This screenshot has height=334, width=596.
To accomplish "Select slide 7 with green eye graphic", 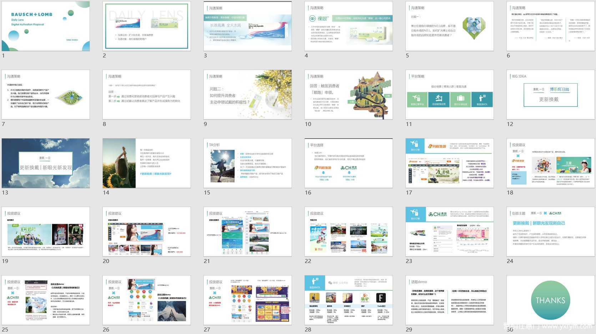I will click(x=46, y=95).
